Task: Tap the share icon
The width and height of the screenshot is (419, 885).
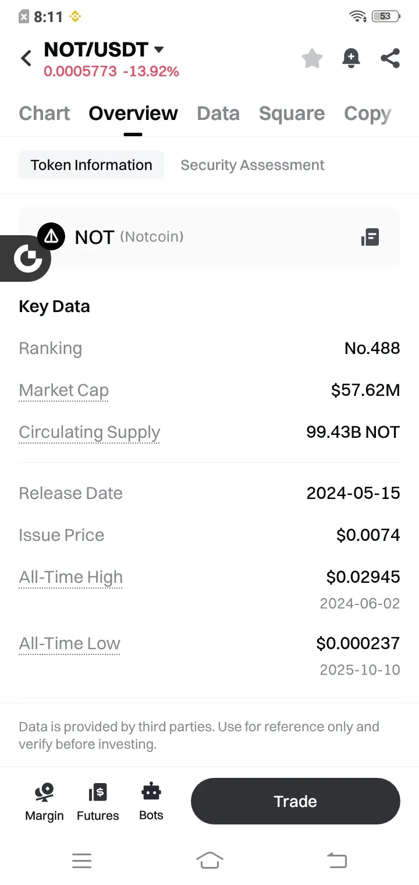Action: 390,58
